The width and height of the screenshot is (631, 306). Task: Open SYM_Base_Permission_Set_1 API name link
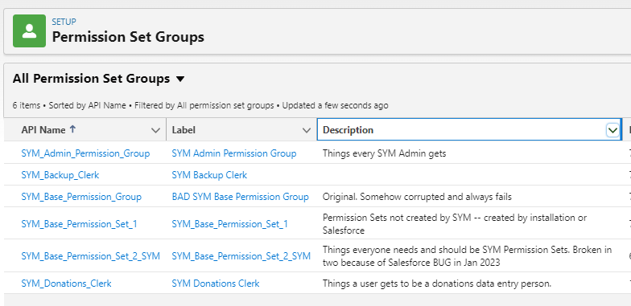coord(79,224)
